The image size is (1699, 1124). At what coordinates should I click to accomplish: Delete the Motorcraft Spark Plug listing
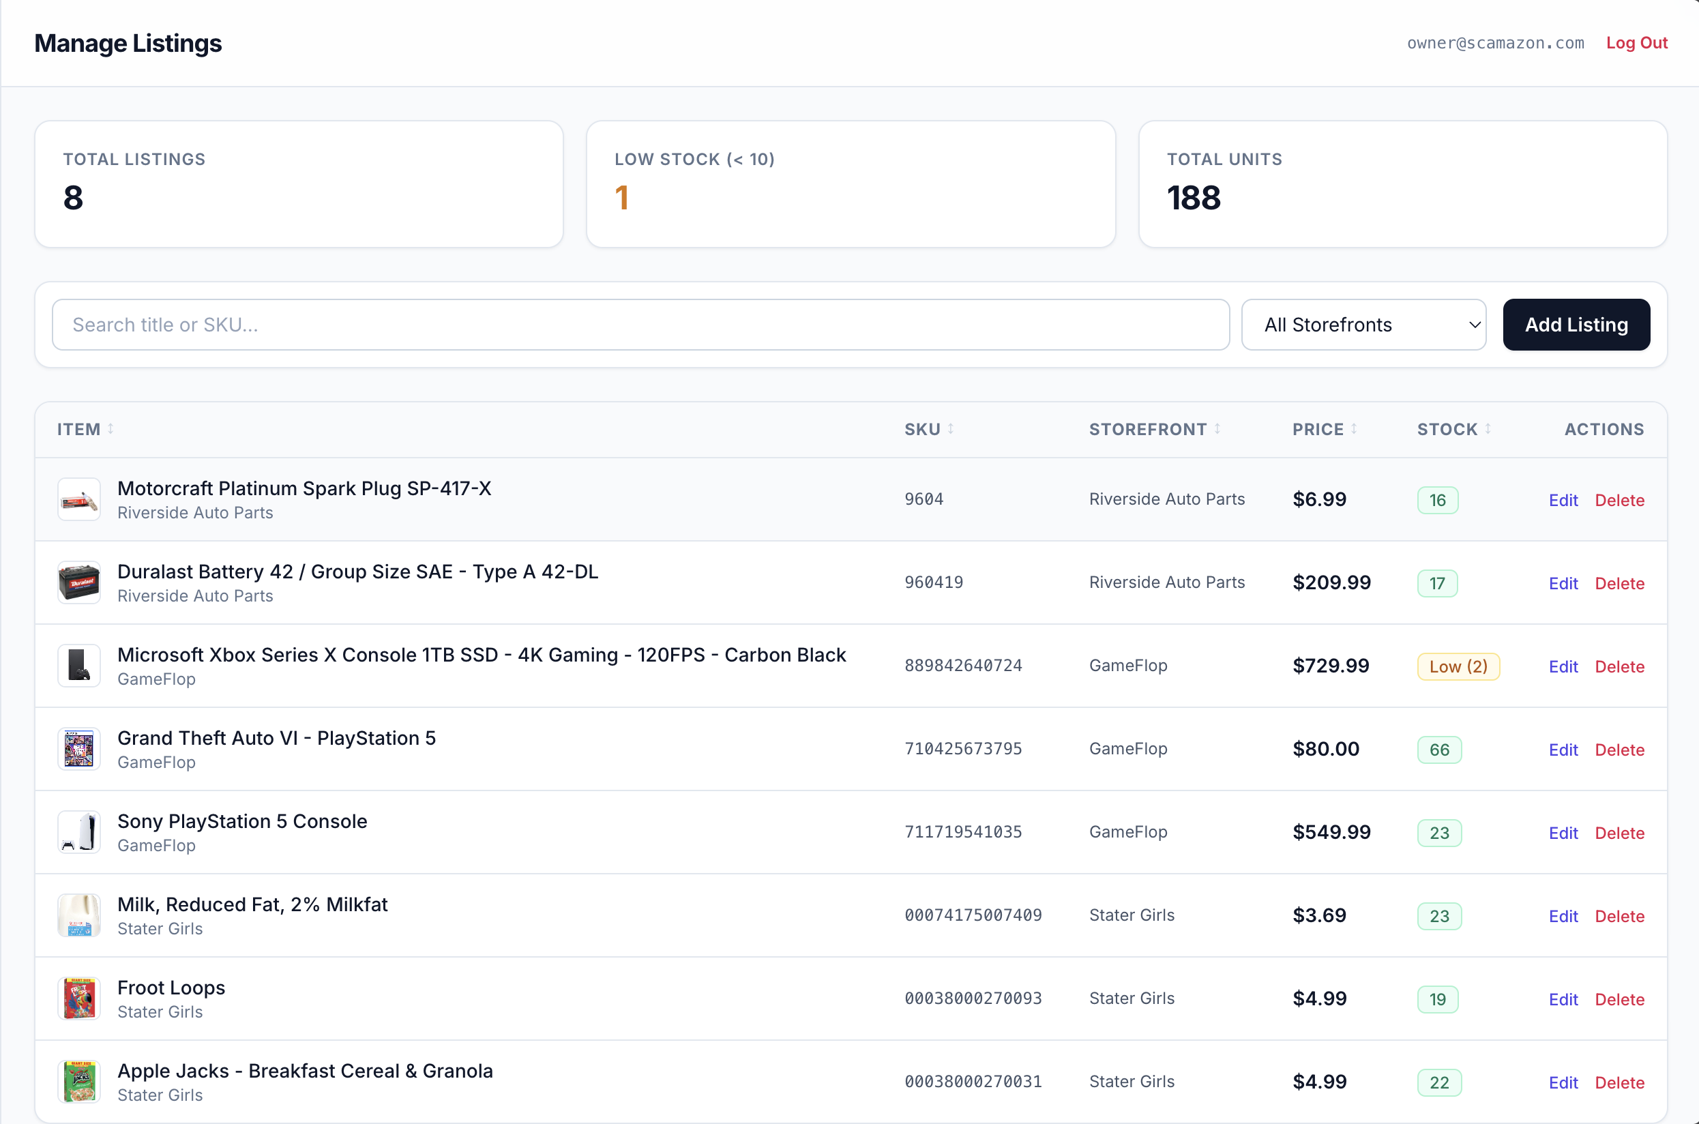click(1619, 501)
